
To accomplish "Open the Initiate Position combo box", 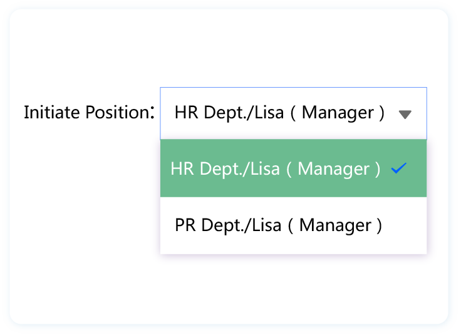I will [x=293, y=113].
